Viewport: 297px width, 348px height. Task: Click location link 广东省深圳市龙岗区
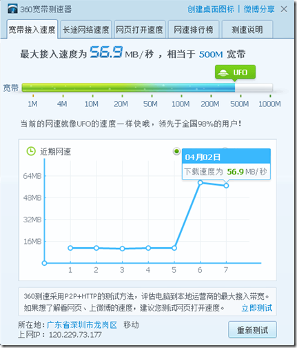click(x=82, y=325)
